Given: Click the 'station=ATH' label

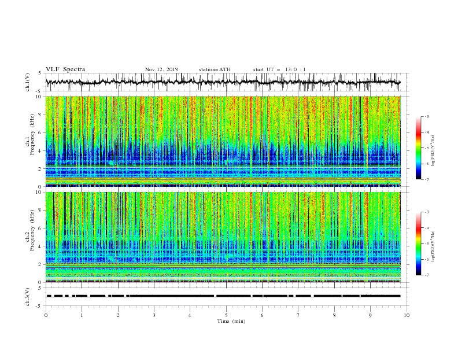Looking at the screenshot, I should point(215,69).
